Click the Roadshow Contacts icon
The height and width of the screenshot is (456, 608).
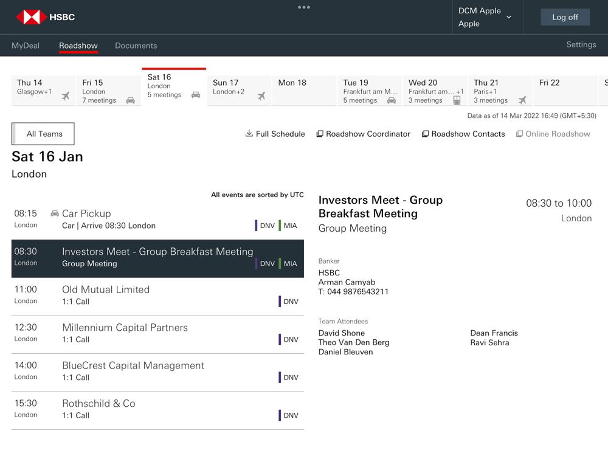tap(425, 134)
